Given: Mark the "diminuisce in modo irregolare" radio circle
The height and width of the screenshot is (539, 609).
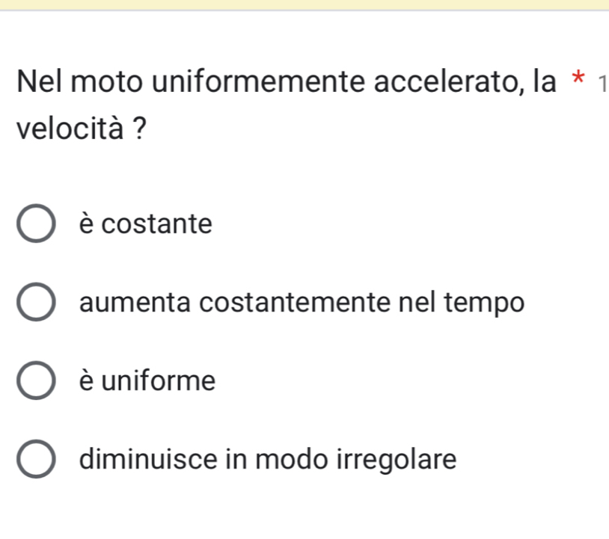Looking at the screenshot, I should pos(35,459).
